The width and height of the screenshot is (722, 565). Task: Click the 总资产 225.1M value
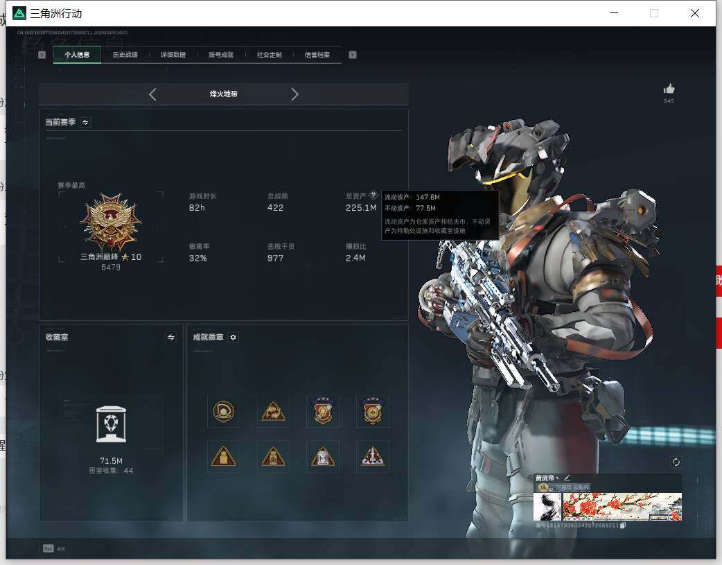(361, 208)
